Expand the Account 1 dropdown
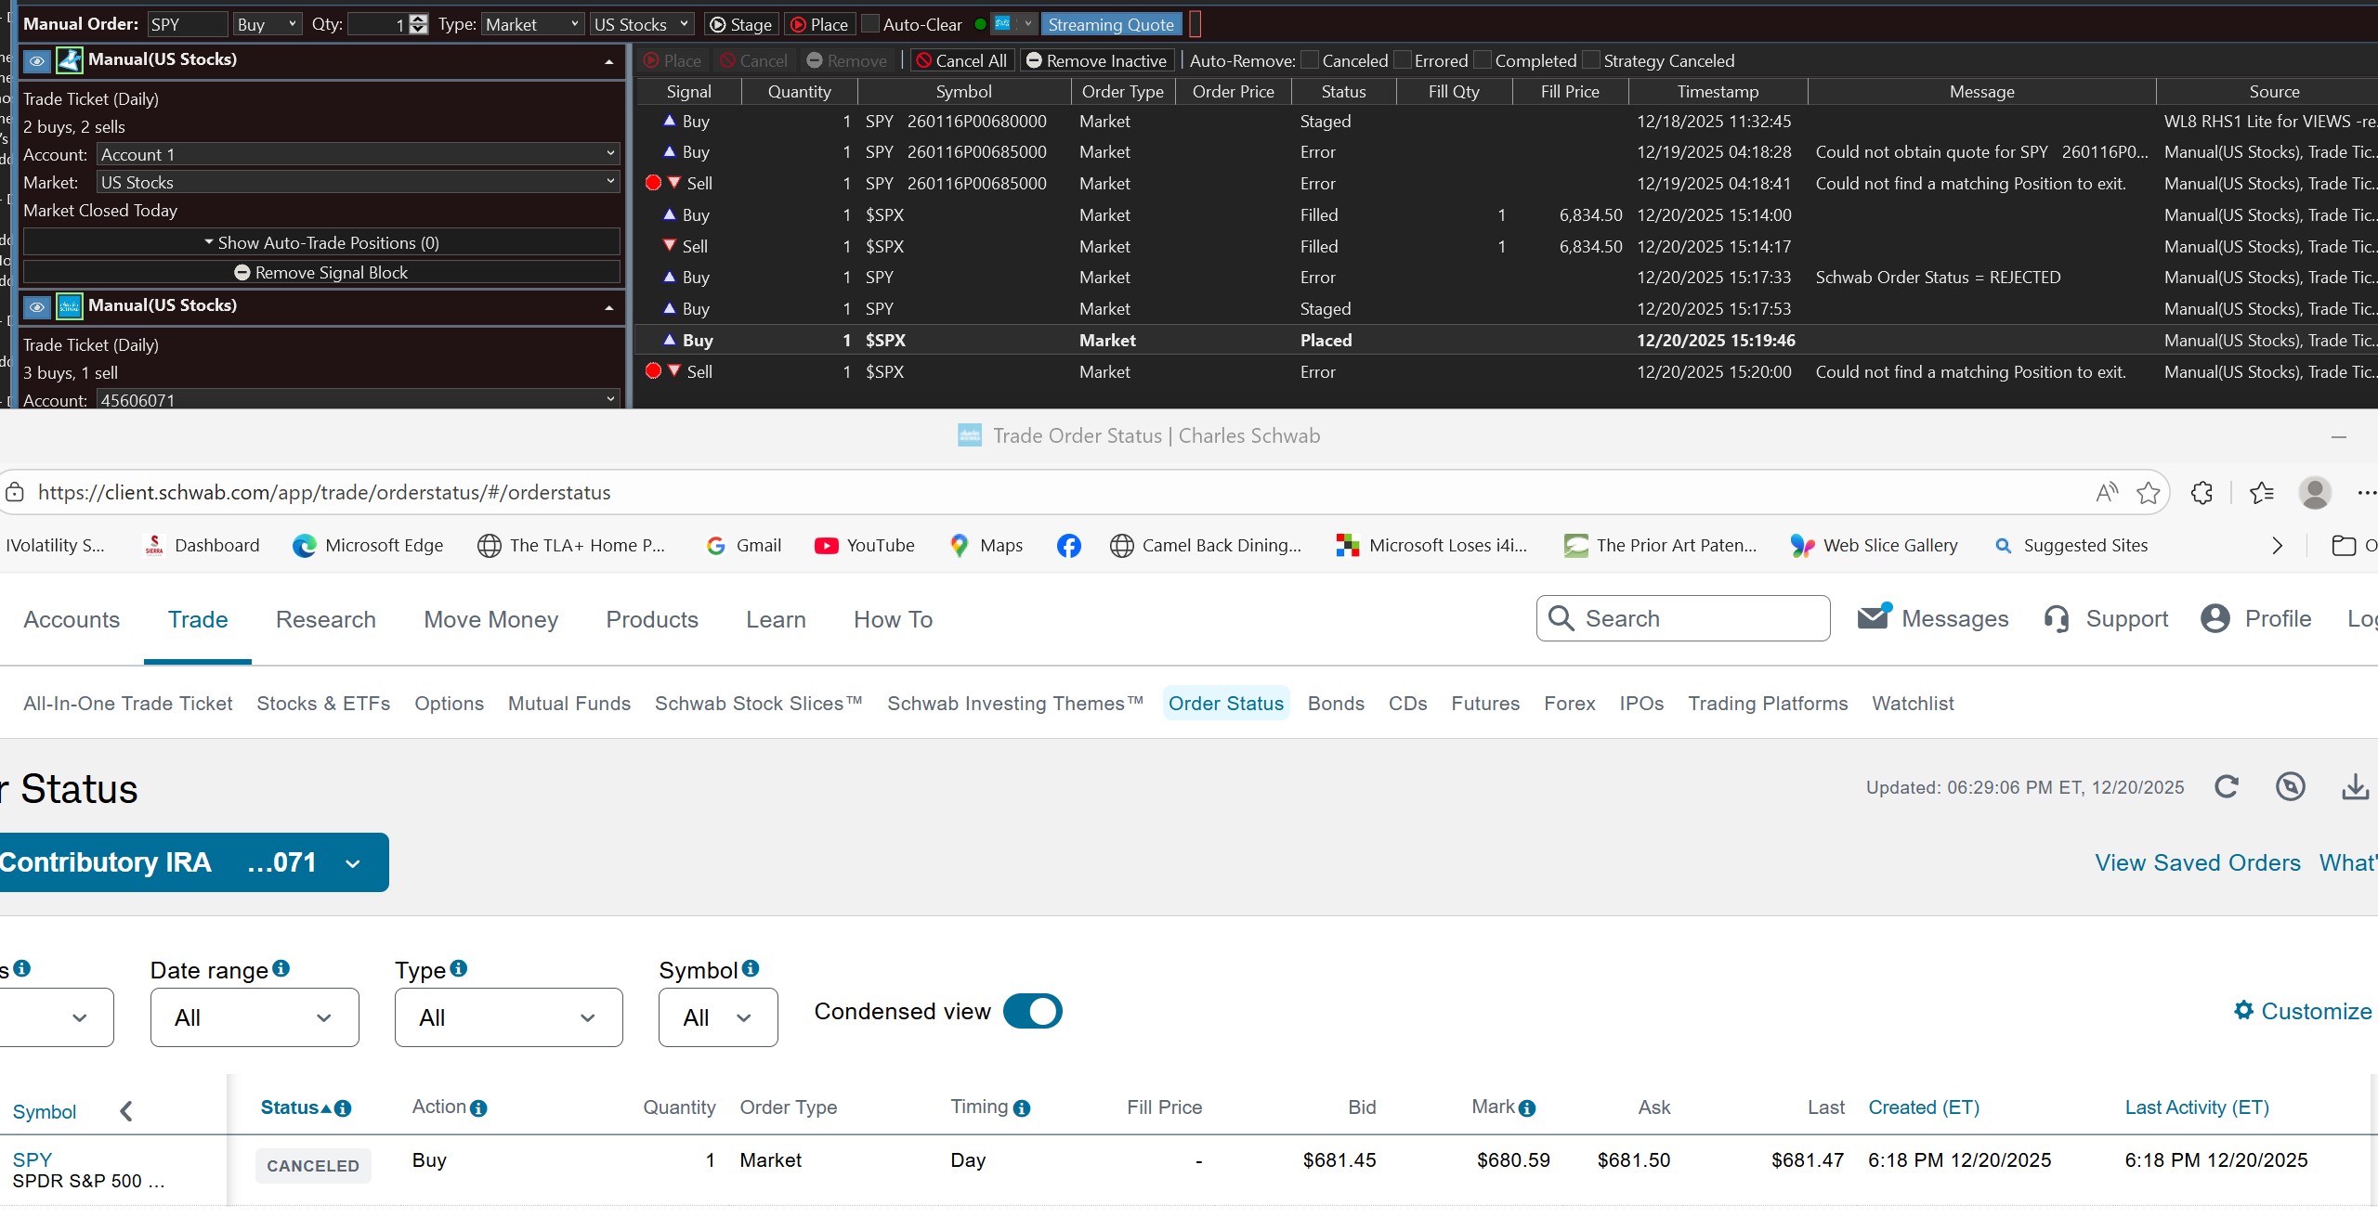Viewport: 2378px width, 1230px height. coord(358,154)
